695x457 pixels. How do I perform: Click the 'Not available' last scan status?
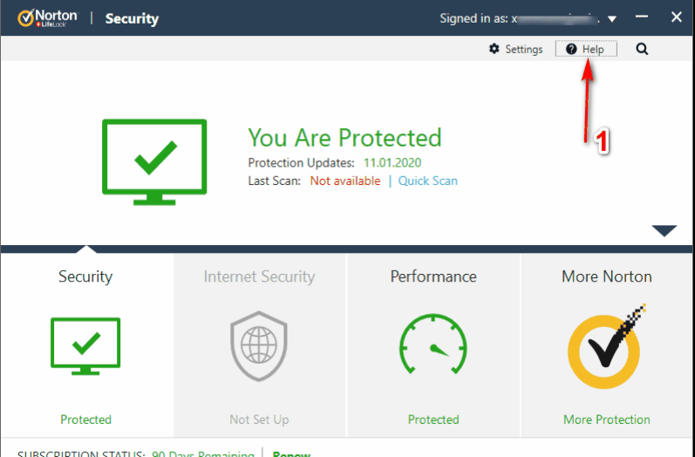click(344, 181)
